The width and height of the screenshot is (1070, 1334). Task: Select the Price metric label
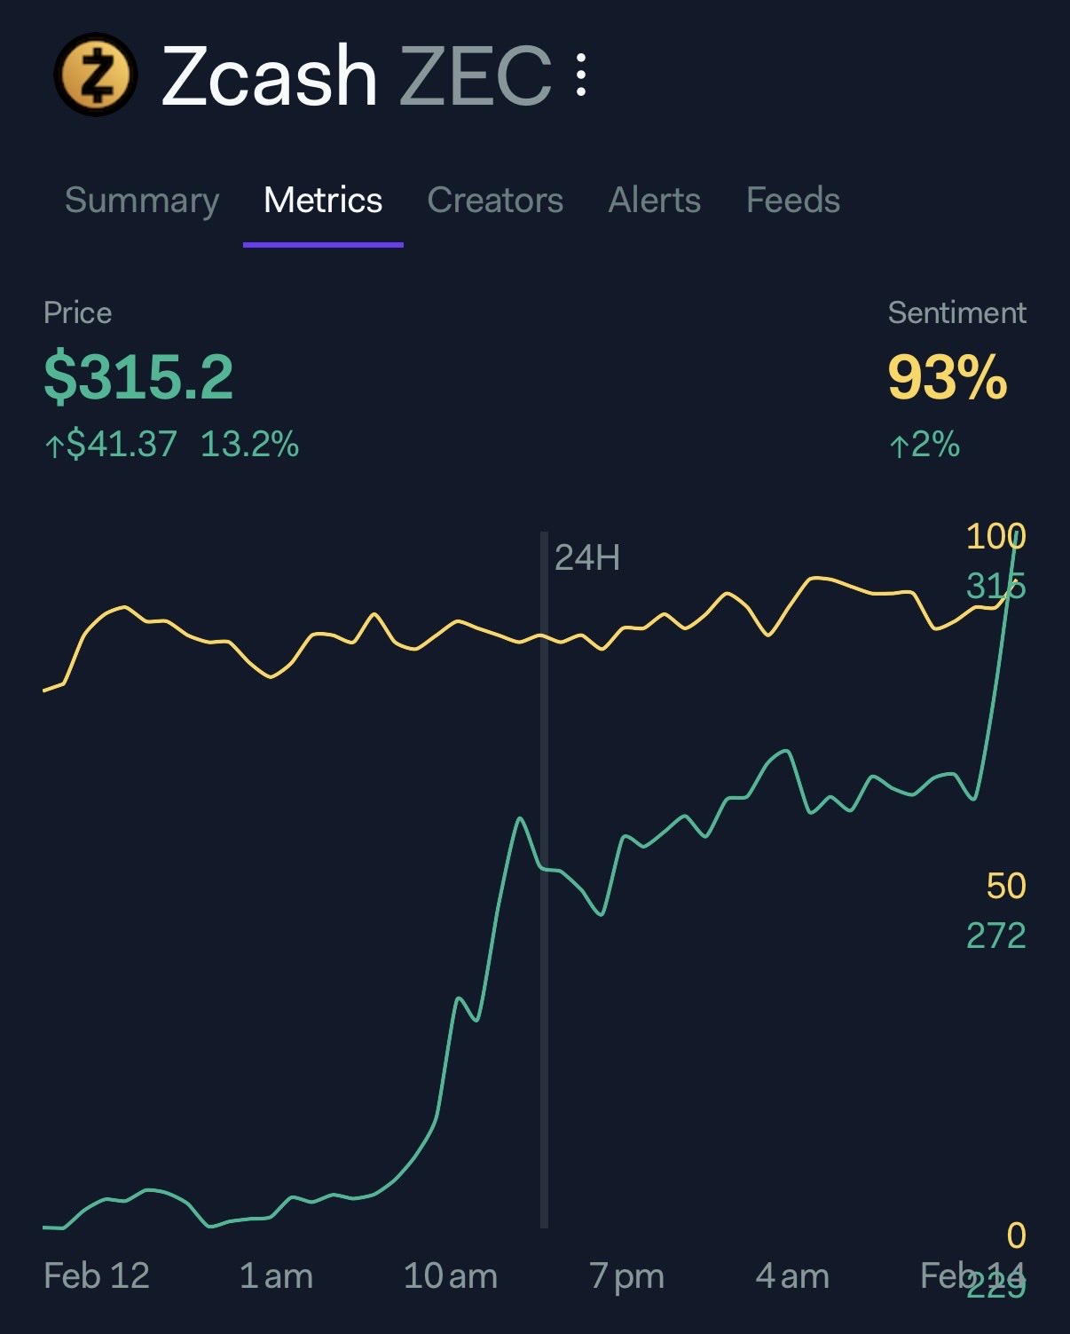point(78,312)
